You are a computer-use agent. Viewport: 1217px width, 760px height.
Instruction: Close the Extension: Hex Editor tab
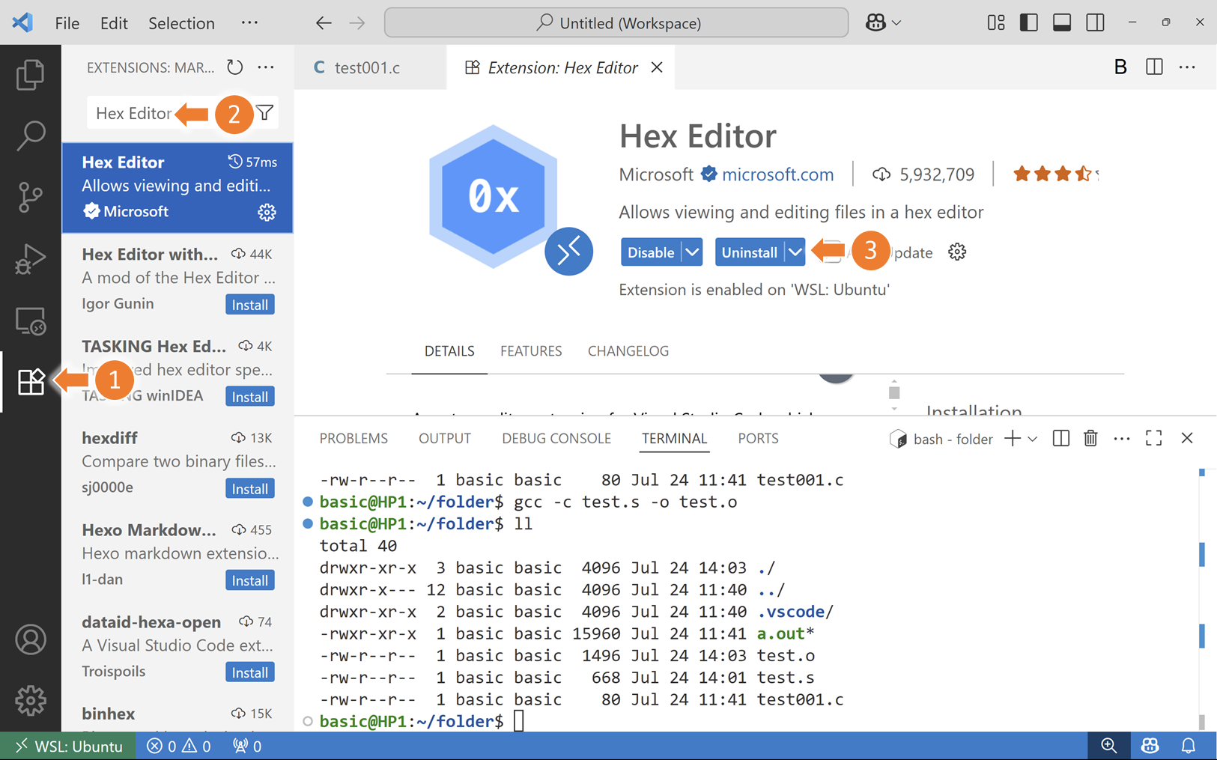(x=657, y=67)
